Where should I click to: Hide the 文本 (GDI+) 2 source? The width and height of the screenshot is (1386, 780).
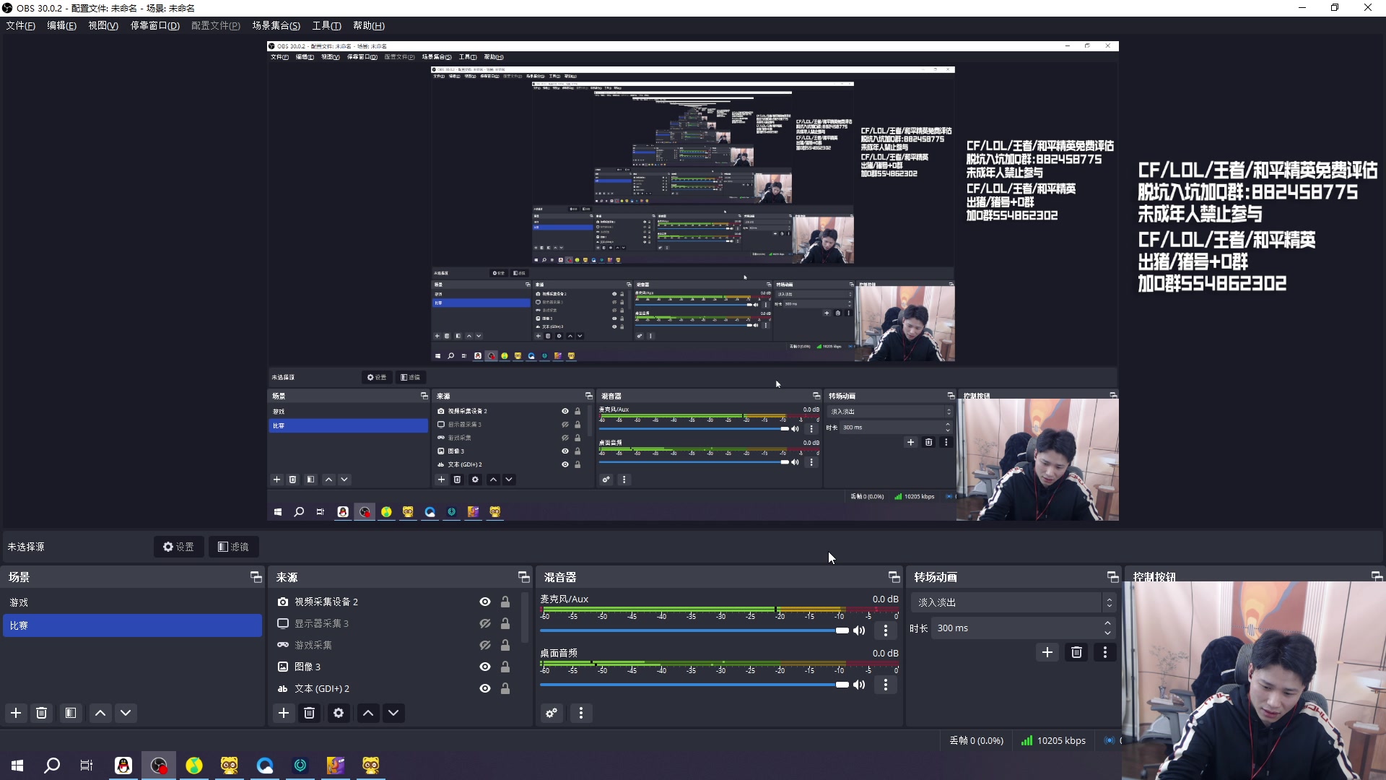(x=485, y=688)
